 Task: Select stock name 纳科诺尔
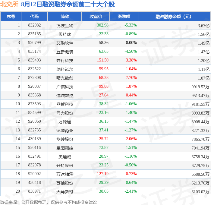[x=65, y=69]
